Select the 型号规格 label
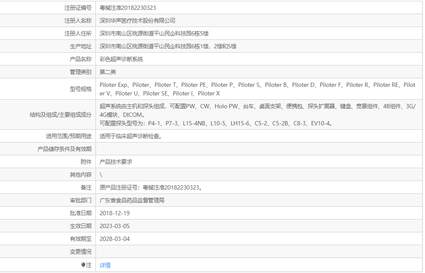 [81, 89]
